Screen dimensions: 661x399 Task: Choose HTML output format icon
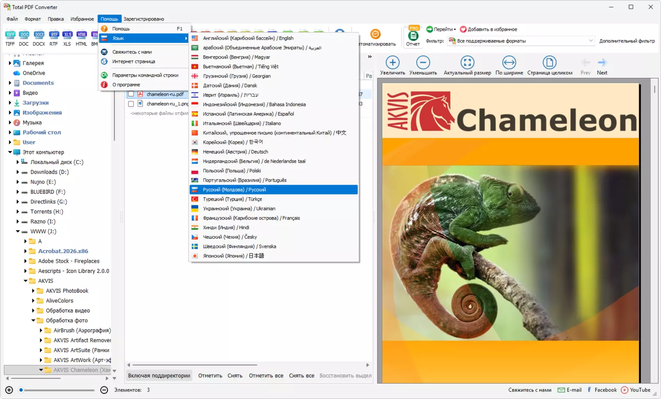pyautogui.click(x=81, y=38)
